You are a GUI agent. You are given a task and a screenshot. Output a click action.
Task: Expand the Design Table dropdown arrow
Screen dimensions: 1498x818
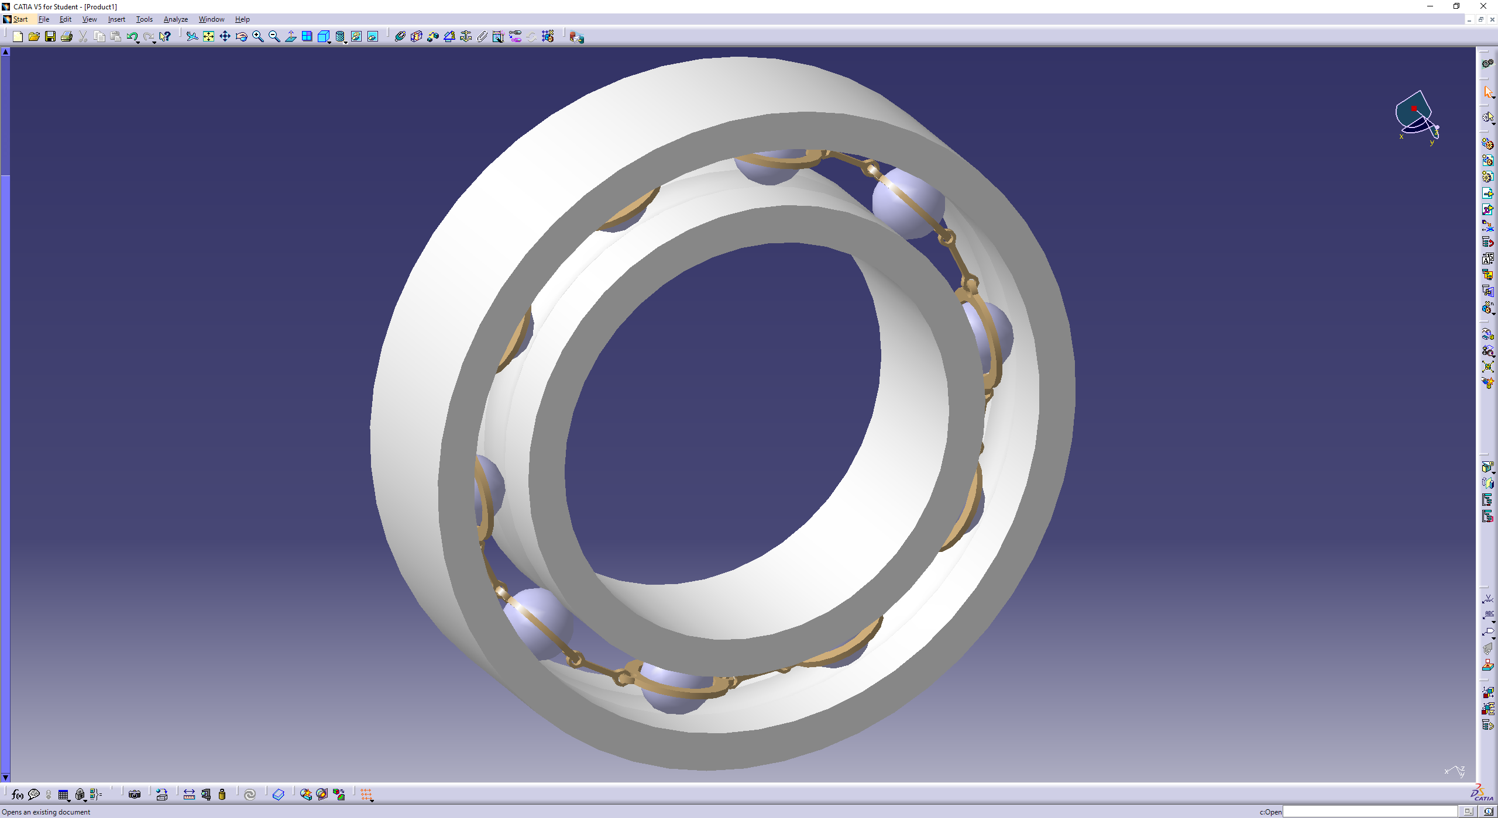69,800
